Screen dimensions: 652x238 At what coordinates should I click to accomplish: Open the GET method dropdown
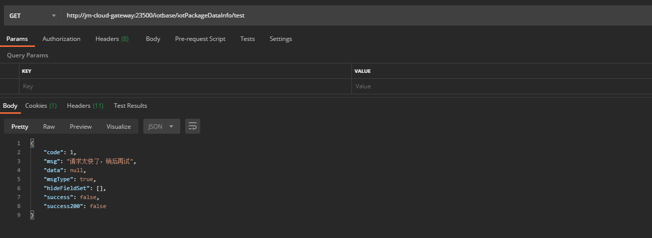pyautogui.click(x=32, y=15)
